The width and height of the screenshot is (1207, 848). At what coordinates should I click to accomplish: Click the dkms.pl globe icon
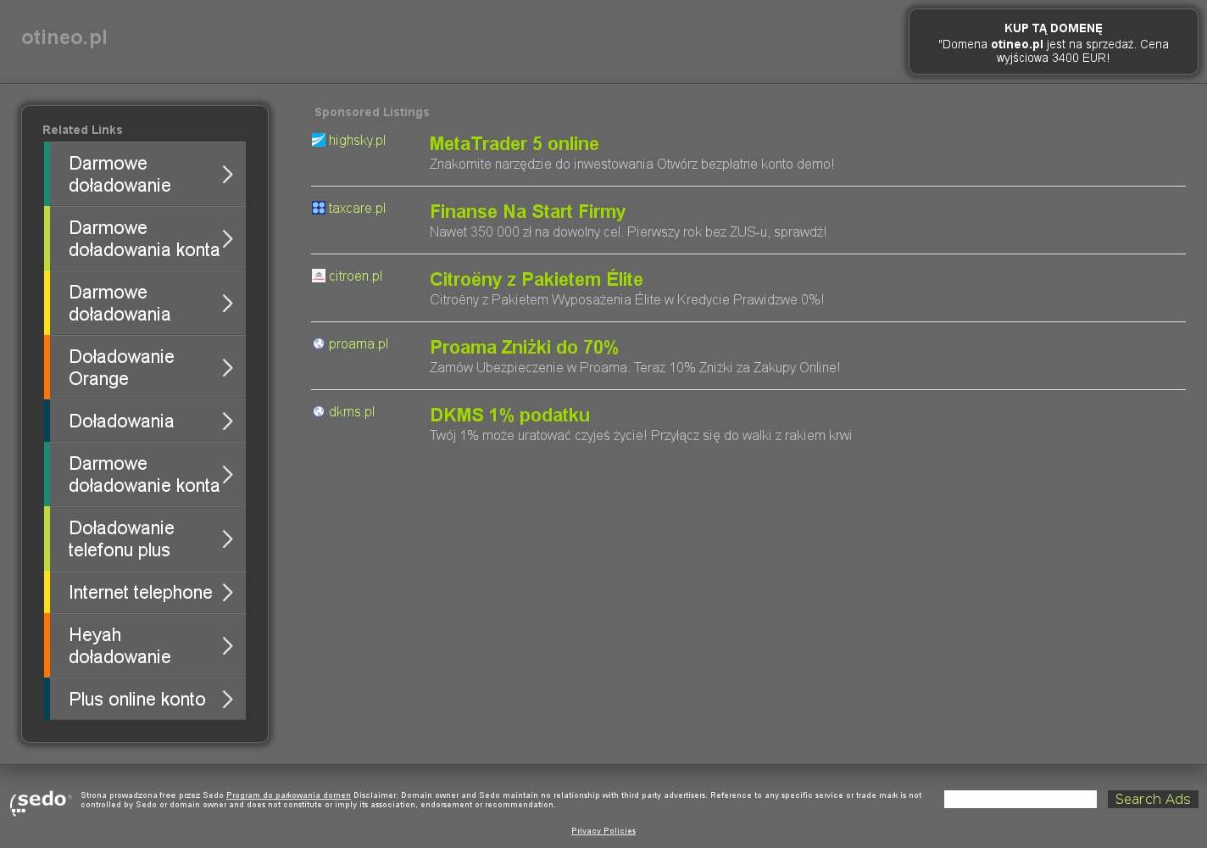pyautogui.click(x=319, y=411)
